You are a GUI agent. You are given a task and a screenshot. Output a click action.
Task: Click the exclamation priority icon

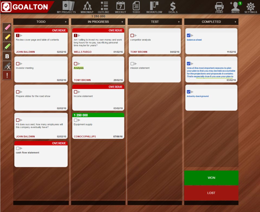coord(7,75)
